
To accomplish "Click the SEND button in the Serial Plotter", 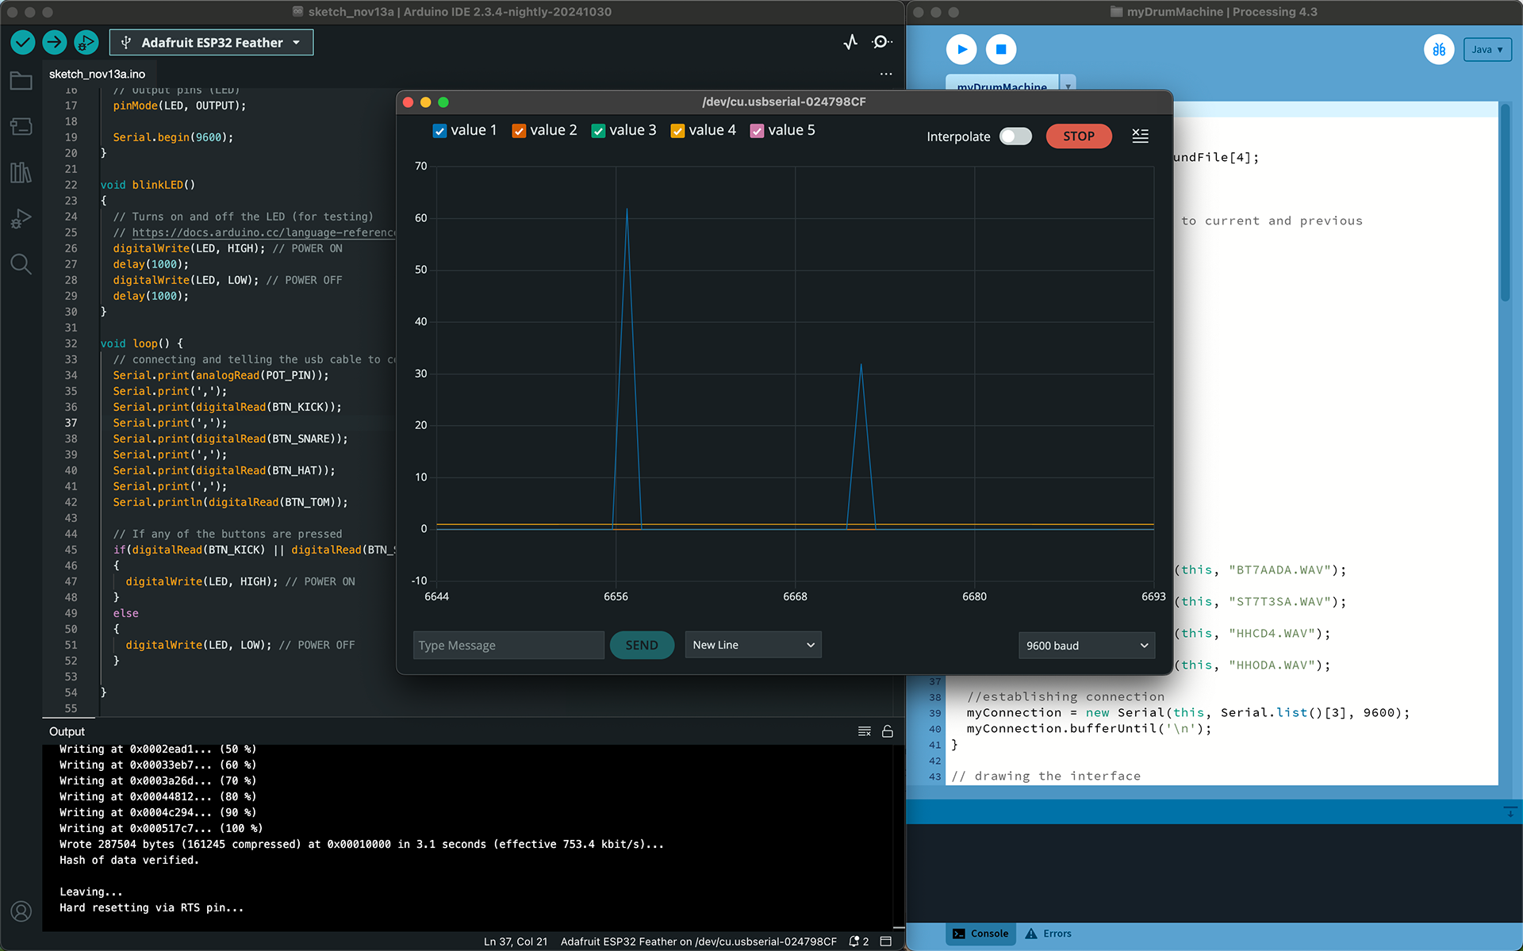I will (642, 645).
